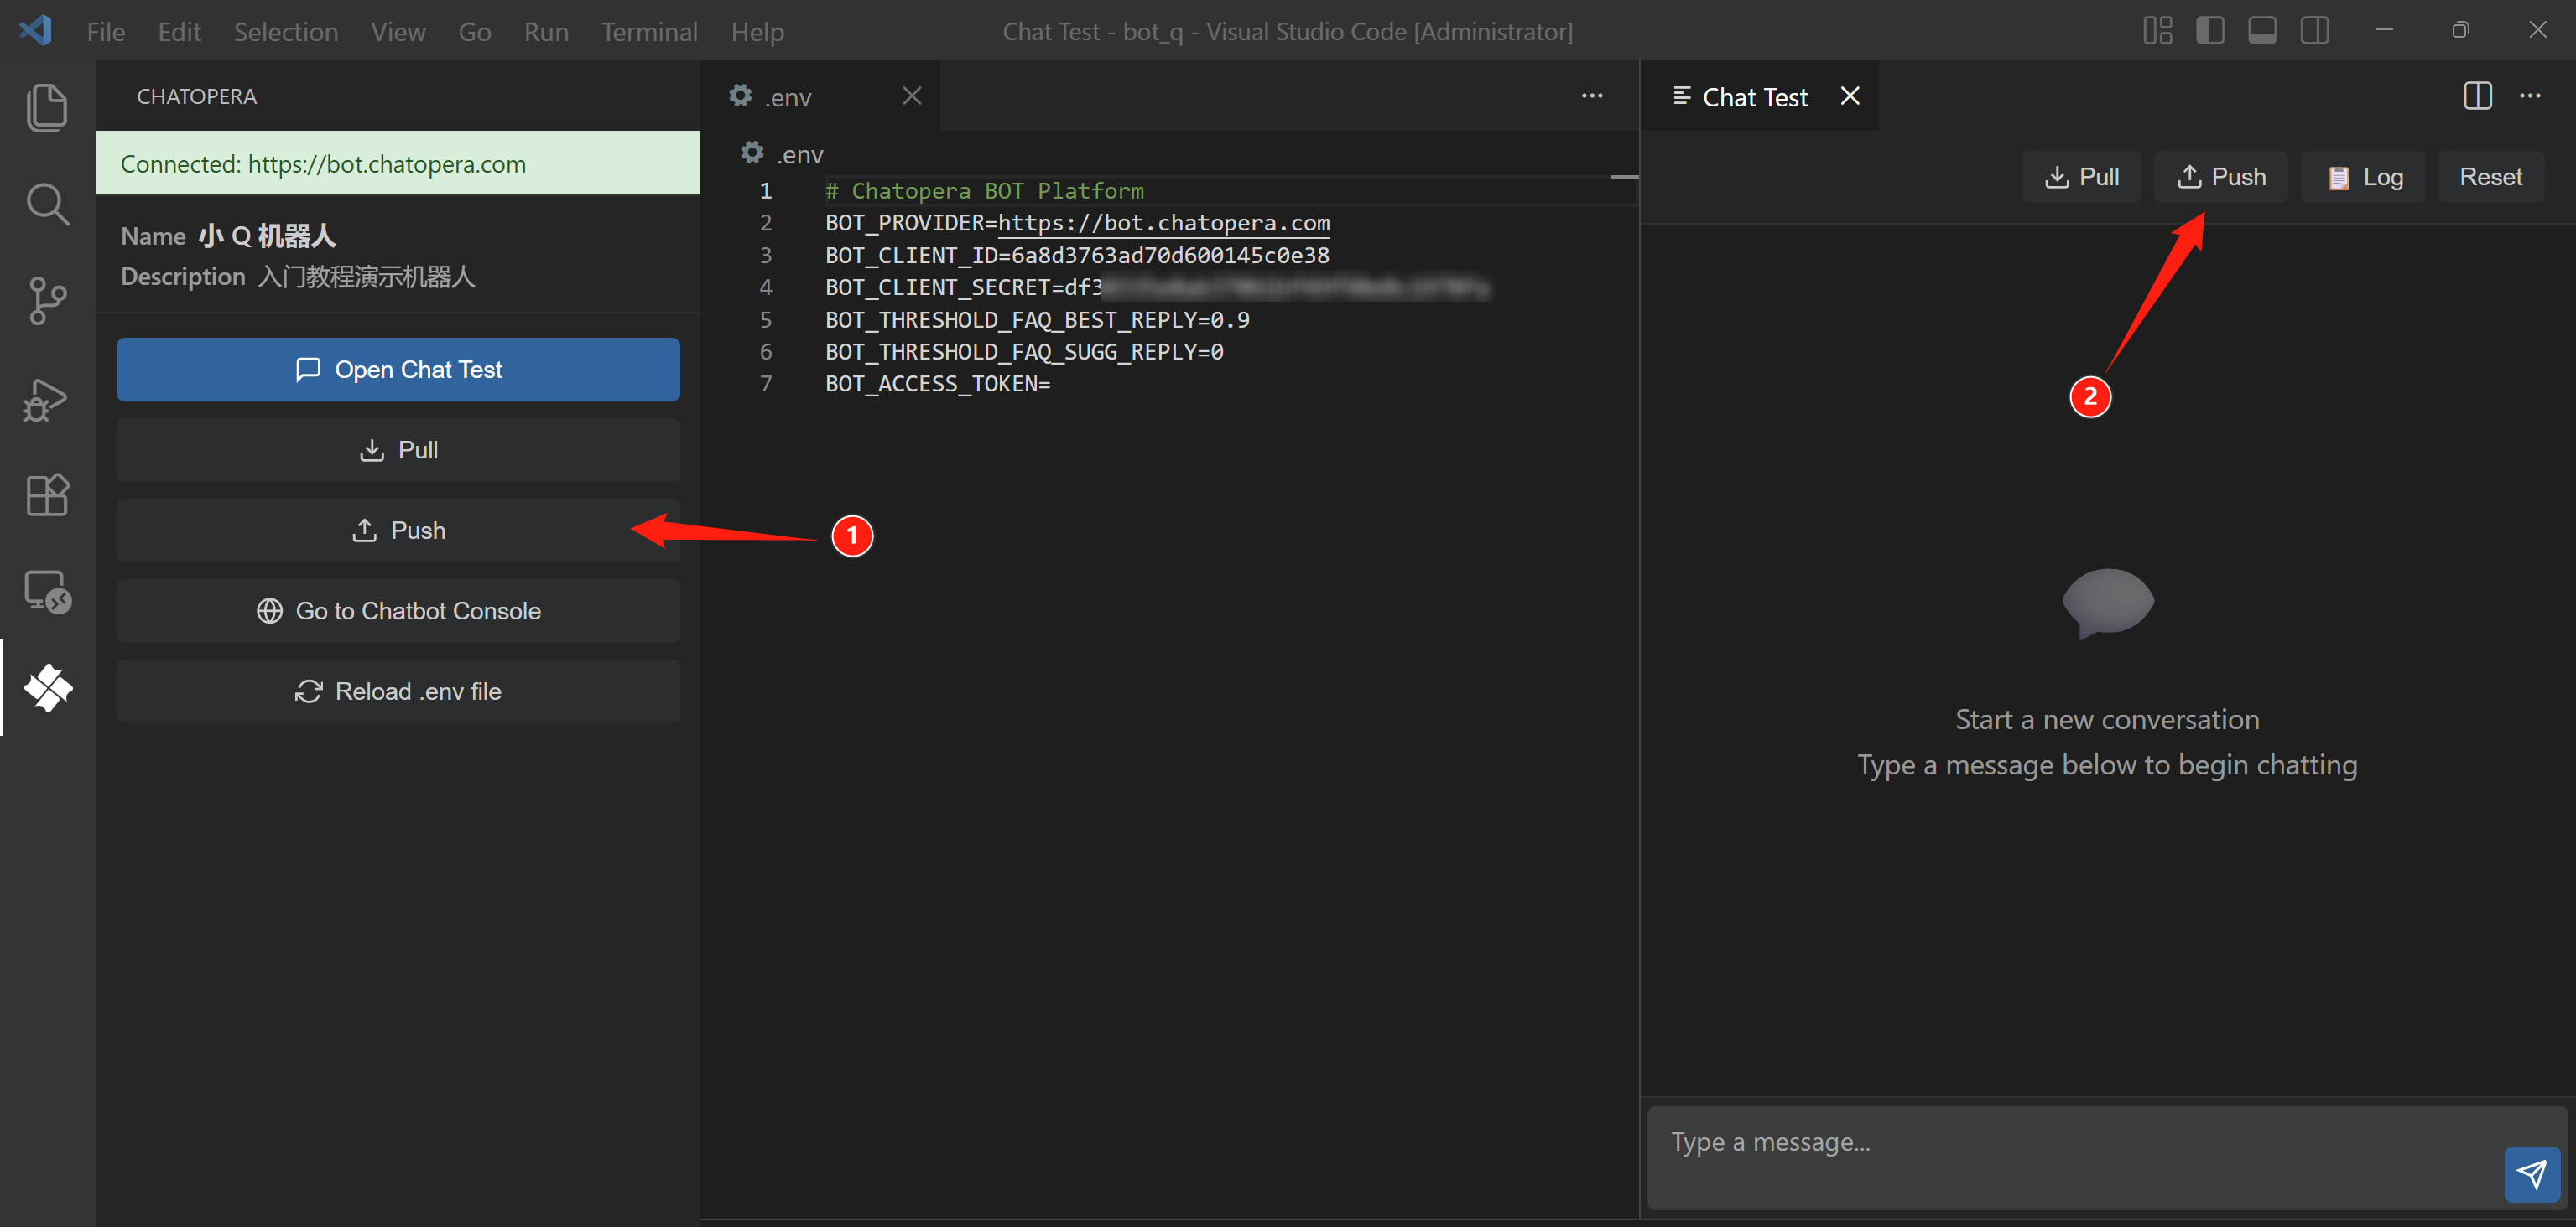Open the BOT_PROVIDER URL link in .env
Viewport: 2576px width, 1227px height.
coord(1163,223)
